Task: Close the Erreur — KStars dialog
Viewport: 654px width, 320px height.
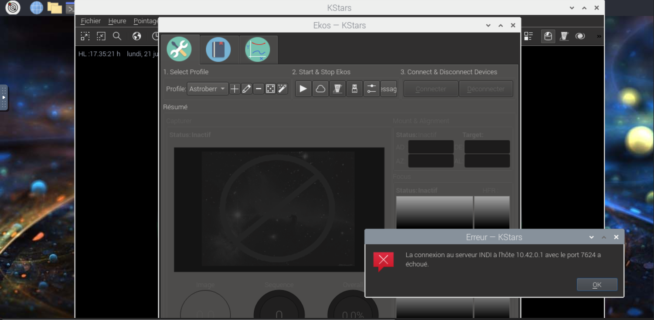Action: click(616, 237)
